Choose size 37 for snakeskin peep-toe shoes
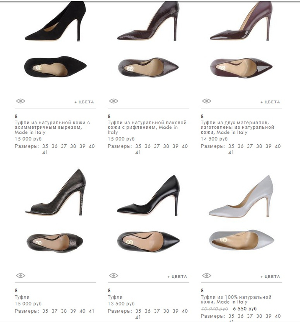 point(54,311)
